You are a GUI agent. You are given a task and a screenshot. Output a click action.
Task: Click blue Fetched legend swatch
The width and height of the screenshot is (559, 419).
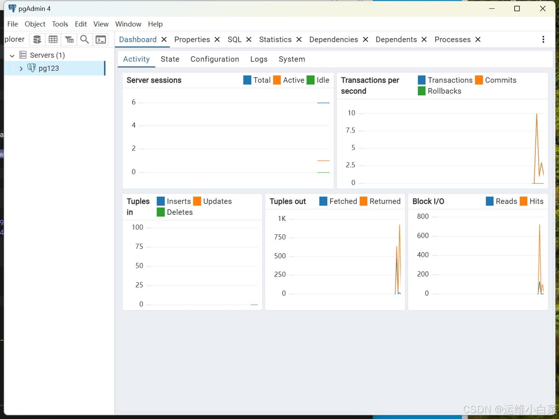tap(323, 201)
